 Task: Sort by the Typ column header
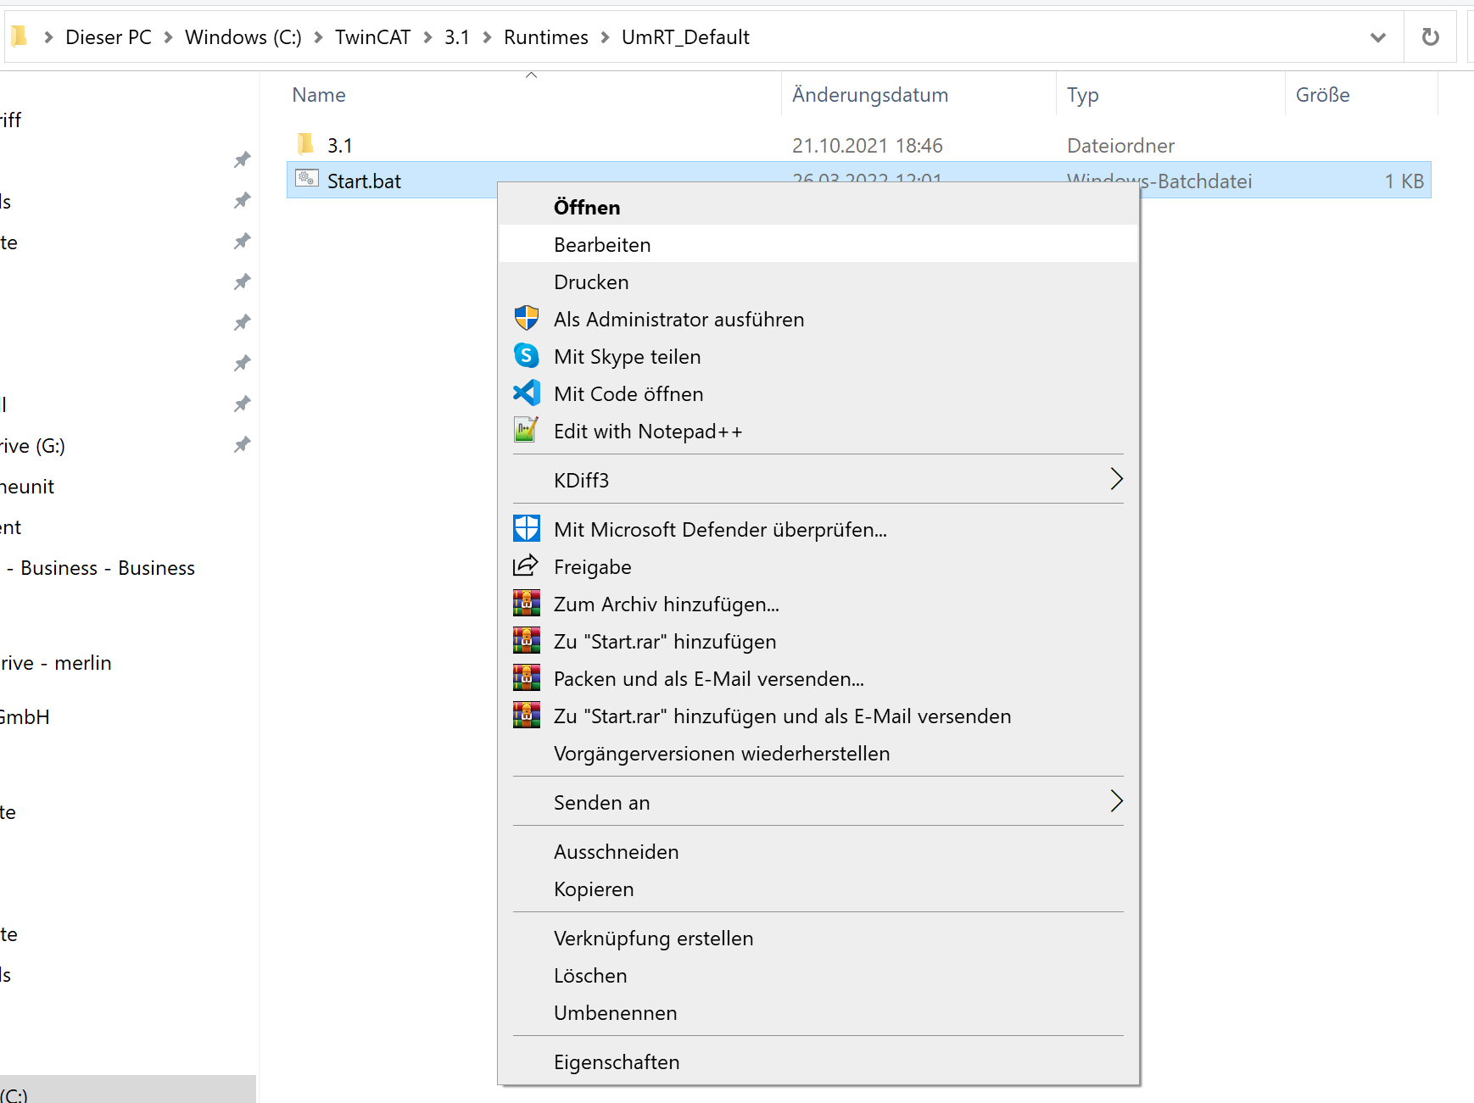point(1083,95)
